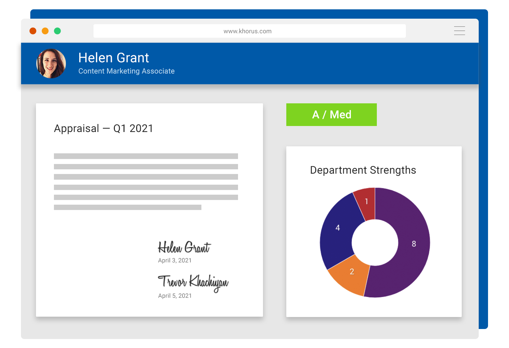Click the Appraisal — Q1 2021 heading
Image resolution: width=509 pixels, height=348 pixels.
pyautogui.click(x=104, y=128)
